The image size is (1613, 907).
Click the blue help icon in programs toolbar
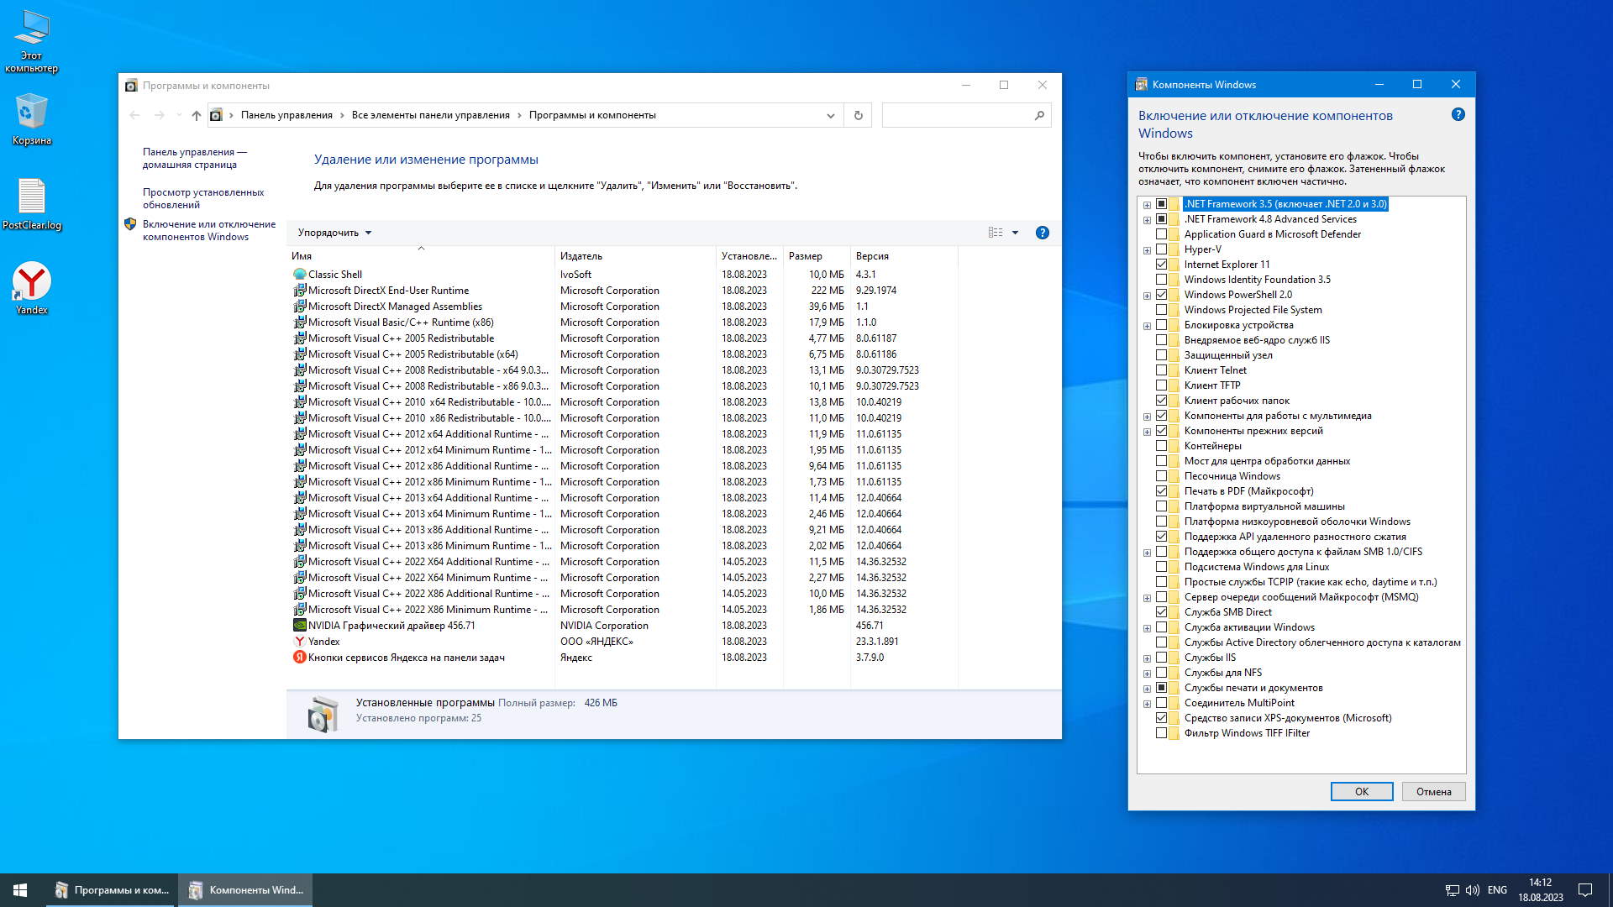(x=1042, y=233)
